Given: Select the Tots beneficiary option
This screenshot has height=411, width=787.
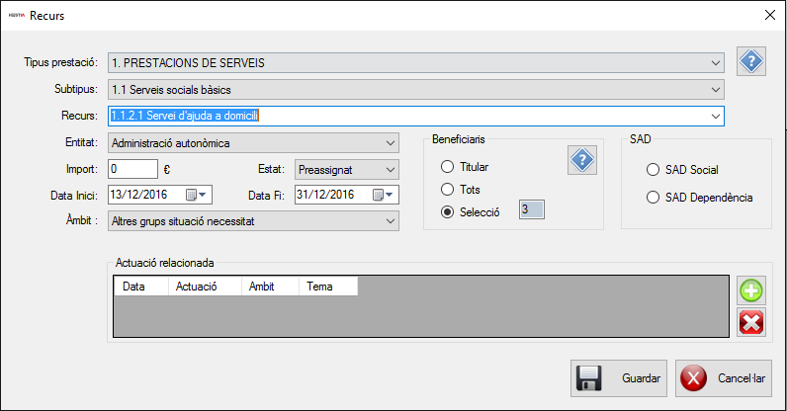Looking at the screenshot, I should (x=448, y=189).
